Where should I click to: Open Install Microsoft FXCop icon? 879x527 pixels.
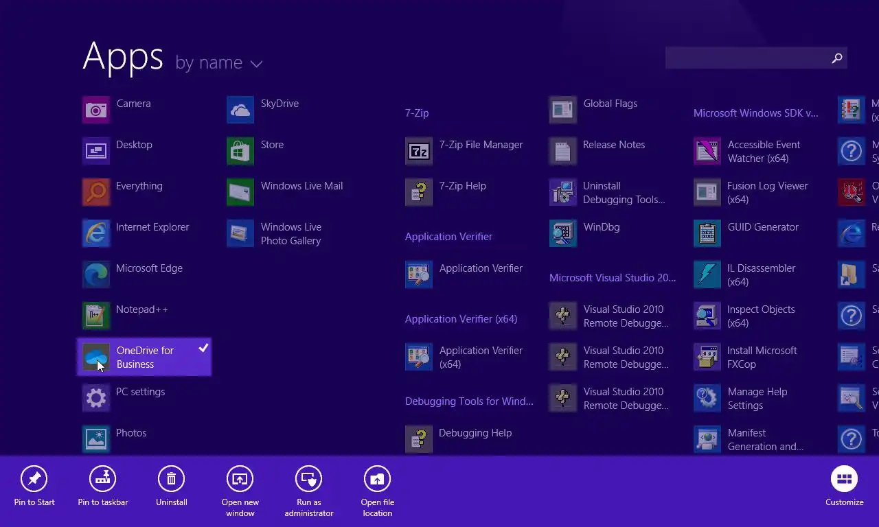tap(707, 357)
